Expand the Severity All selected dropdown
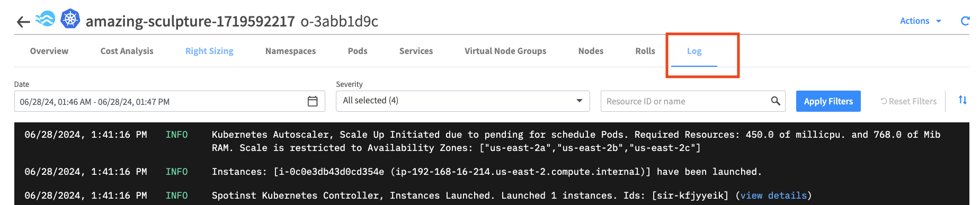This screenshot has width=980, height=205. 462,101
